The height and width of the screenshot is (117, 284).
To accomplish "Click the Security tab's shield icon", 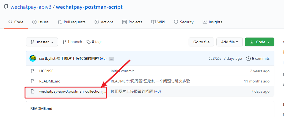I will click(x=176, y=22).
